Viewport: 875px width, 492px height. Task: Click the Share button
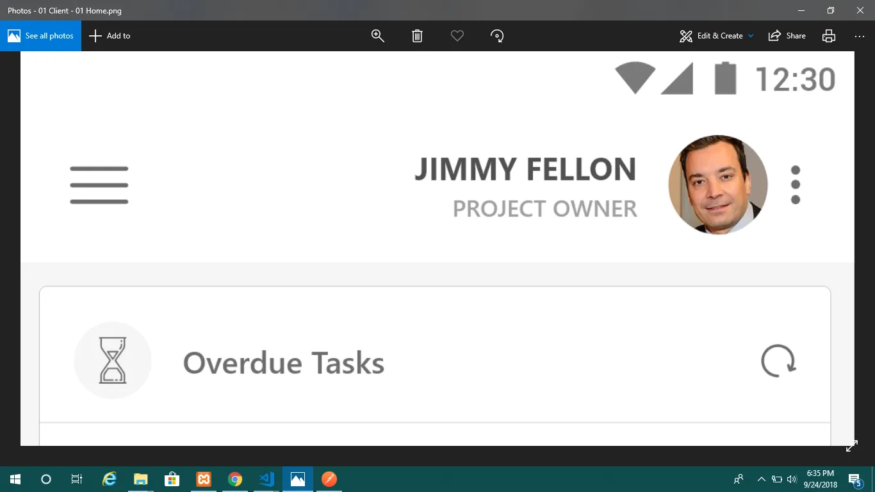click(x=787, y=36)
